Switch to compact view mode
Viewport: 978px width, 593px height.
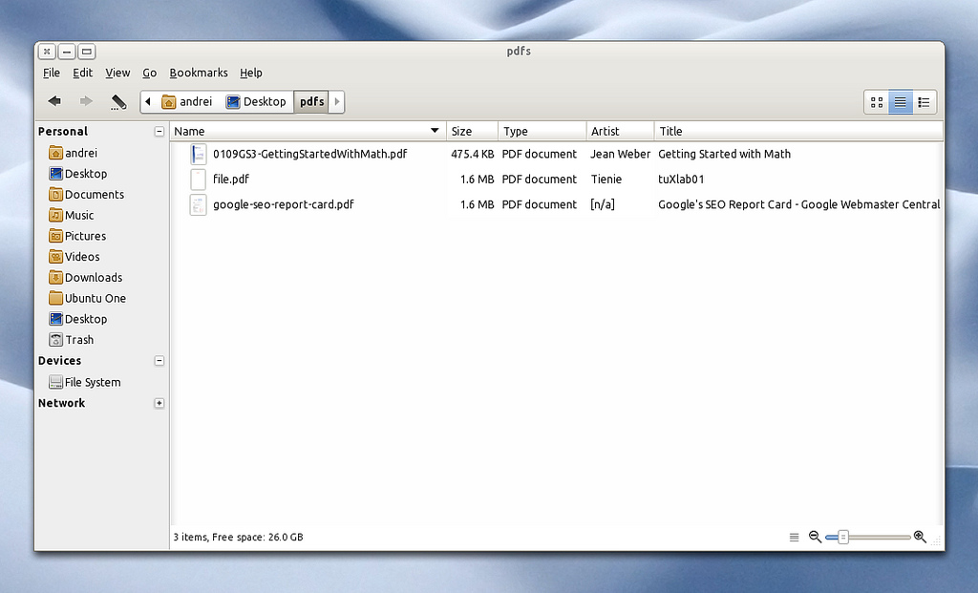pyautogui.click(x=924, y=102)
